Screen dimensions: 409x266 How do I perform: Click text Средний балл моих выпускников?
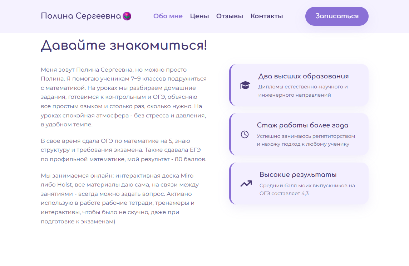(x=304, y=185)
